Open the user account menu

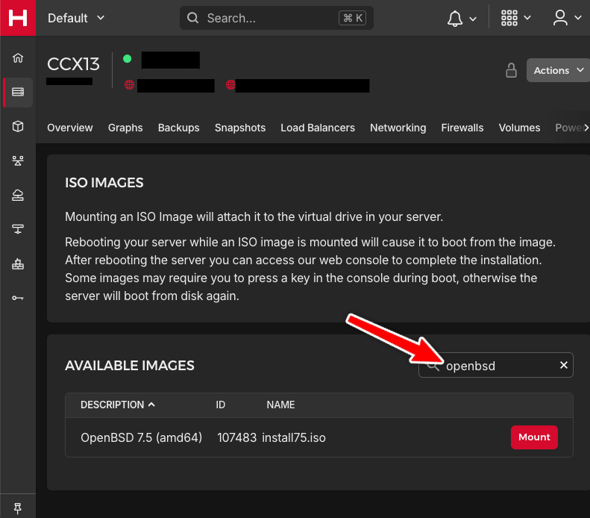pyautogui.click(x=560, y=18)
